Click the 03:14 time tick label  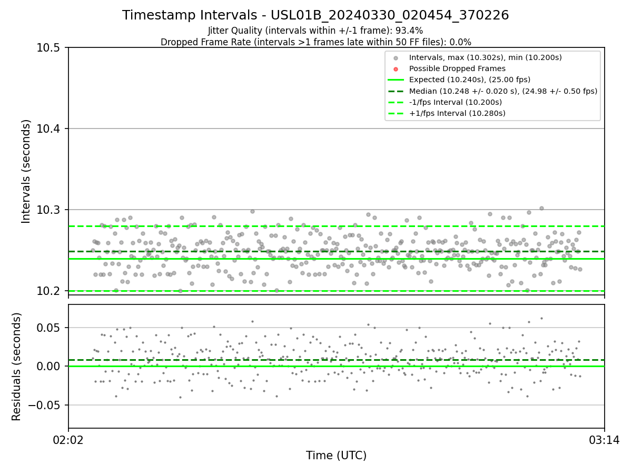tap(604, 439)
